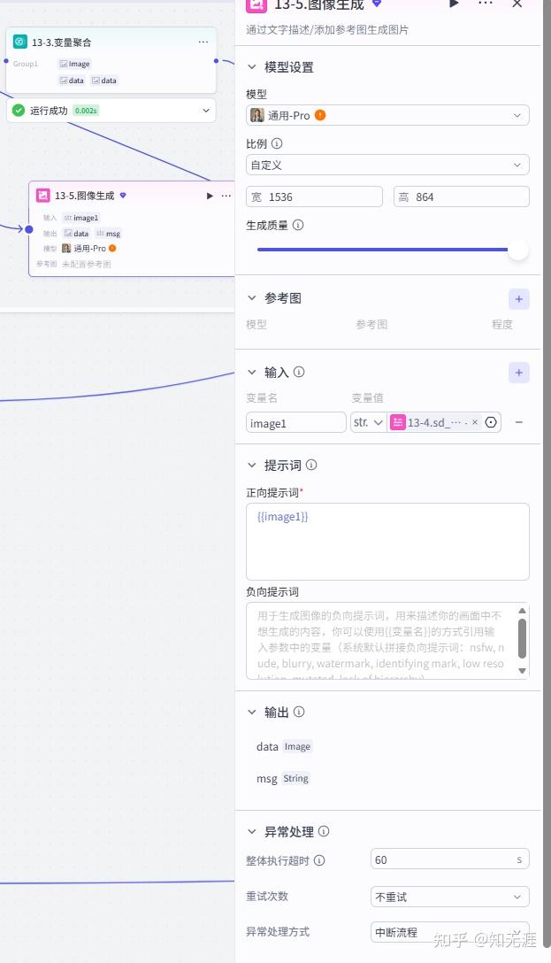Run the 13-5 node on canvas card
This screenshot has height=963, width=551.
click(x=210, y=196)
